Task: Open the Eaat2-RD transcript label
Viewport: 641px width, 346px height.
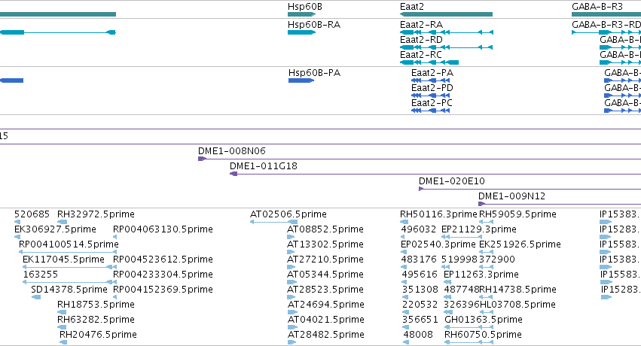Action: click(421, 40)
